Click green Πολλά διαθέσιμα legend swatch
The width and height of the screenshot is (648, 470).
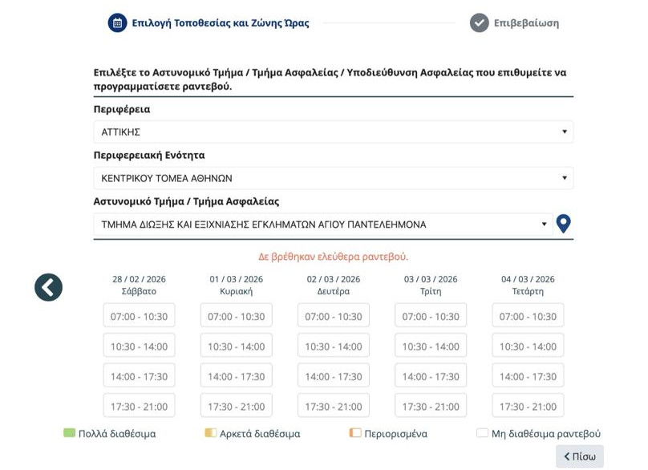tap(69, 433)
